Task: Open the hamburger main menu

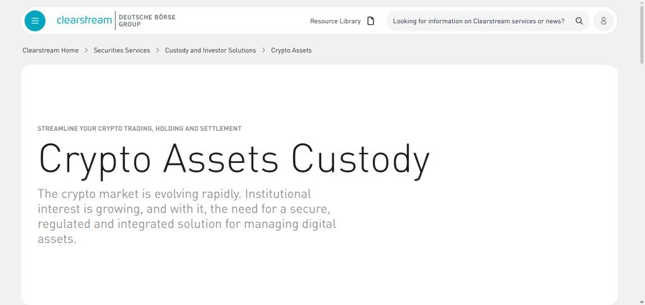Action: (x=35, y=21)
